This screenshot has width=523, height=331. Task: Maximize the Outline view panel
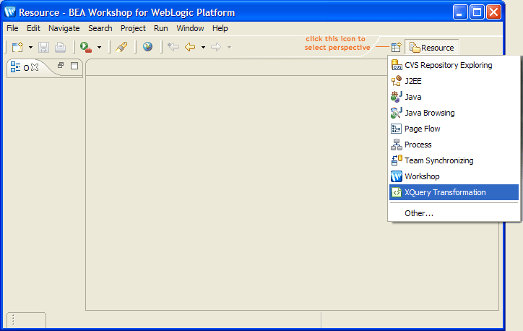click(74, 66)
